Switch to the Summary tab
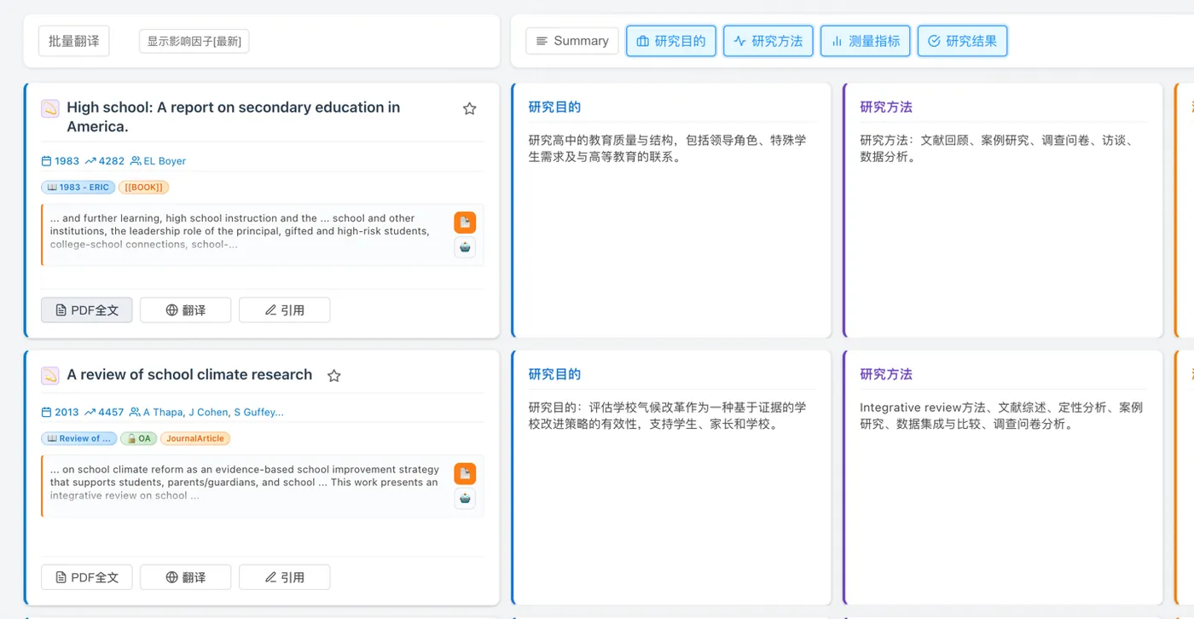This screenshot has width=1194, height=619. pyautogui.click(x=571, y=40)
